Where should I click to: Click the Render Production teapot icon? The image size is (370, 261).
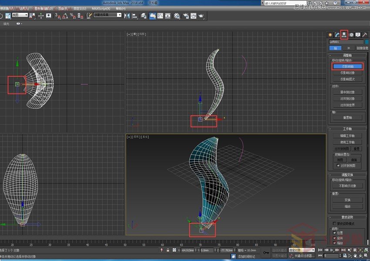[201, 16]
